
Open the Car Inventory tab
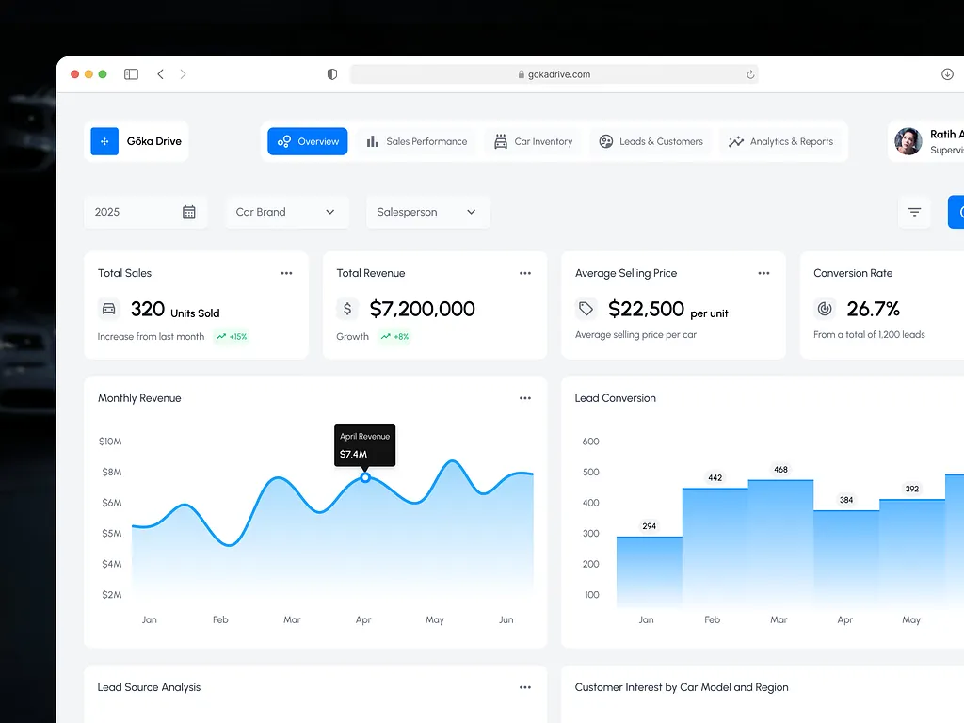[x=534, y=141]
